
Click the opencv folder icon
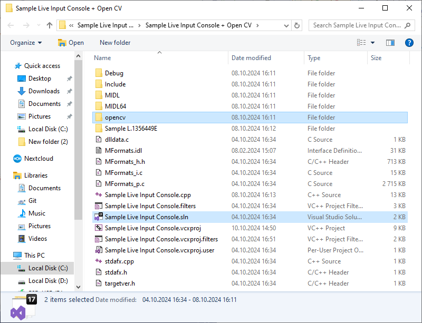tap(99, 118)
